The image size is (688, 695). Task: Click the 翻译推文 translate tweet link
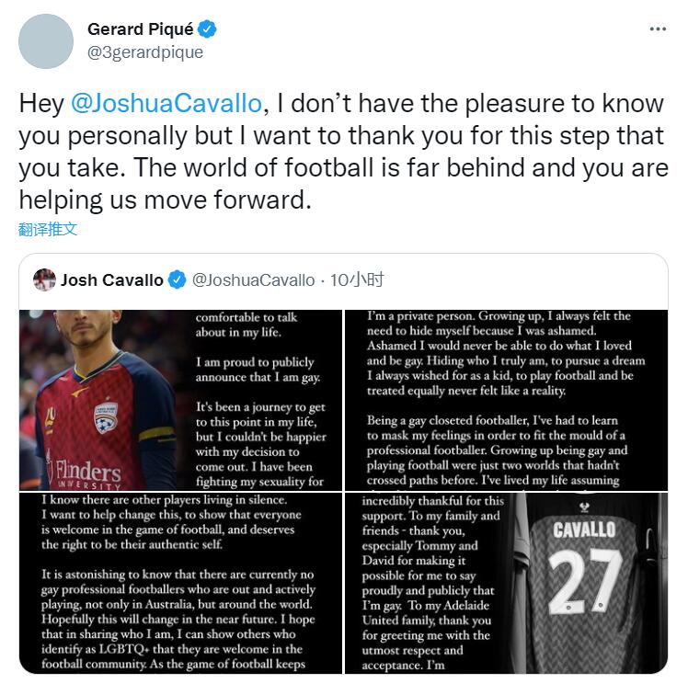(x=48, y=229)
